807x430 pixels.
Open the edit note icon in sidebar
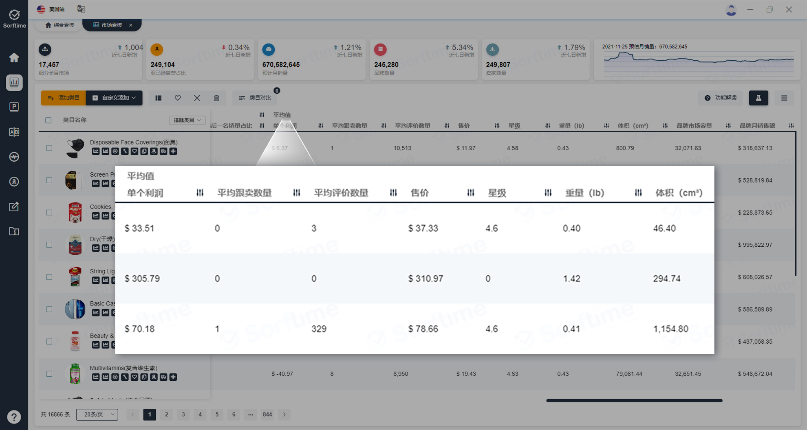point(14,206)
